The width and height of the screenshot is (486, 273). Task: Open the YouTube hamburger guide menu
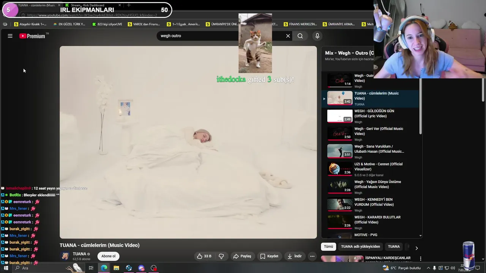[x=10, y=36]
